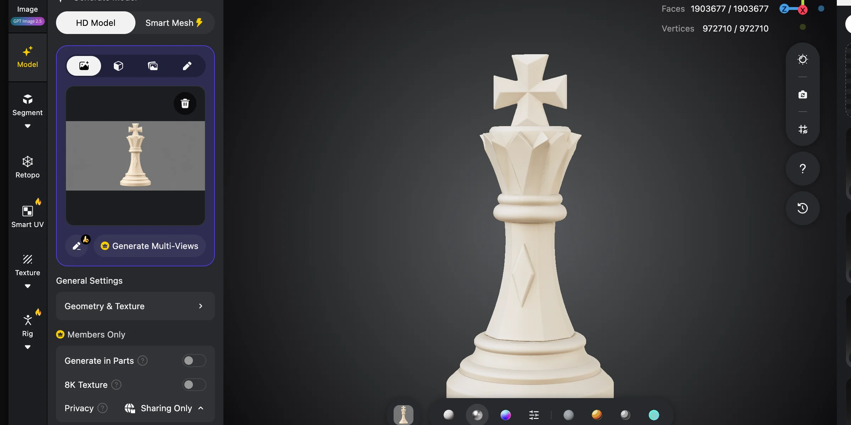Image resolution: width=851 pixels, height=425 pixels.
Task: Select the 3D cube input tab
Action: click(118, 66)
